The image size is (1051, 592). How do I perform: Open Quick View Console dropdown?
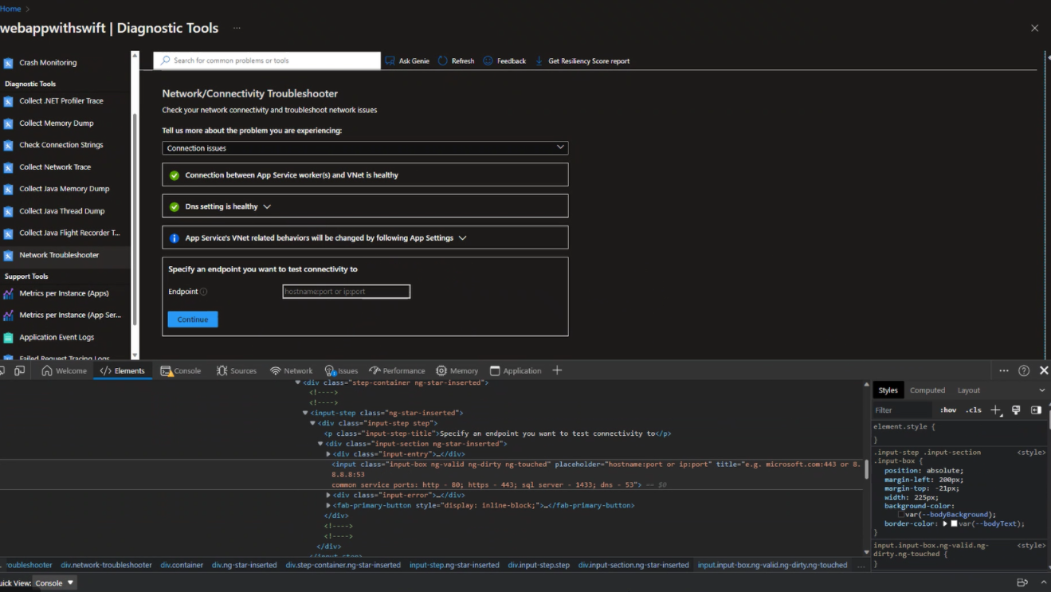[57, 583]
